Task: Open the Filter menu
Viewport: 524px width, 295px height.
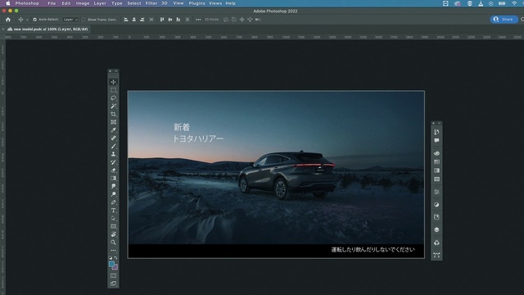Action: point(151,3)
